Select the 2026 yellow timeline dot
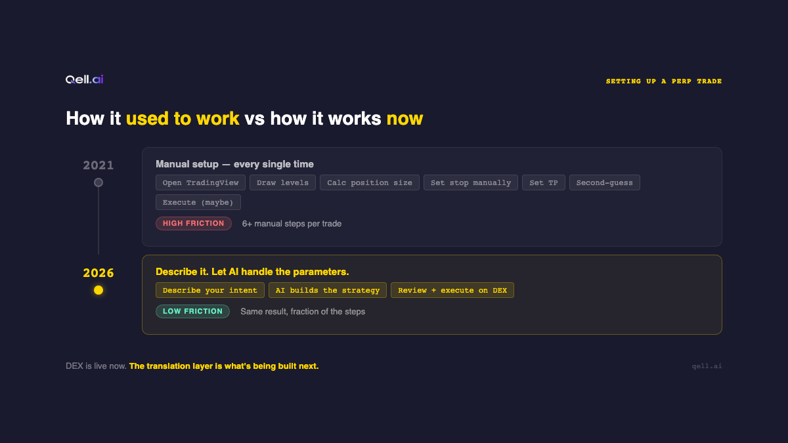This screenshot has height=443, width=788. pos(98,290)
